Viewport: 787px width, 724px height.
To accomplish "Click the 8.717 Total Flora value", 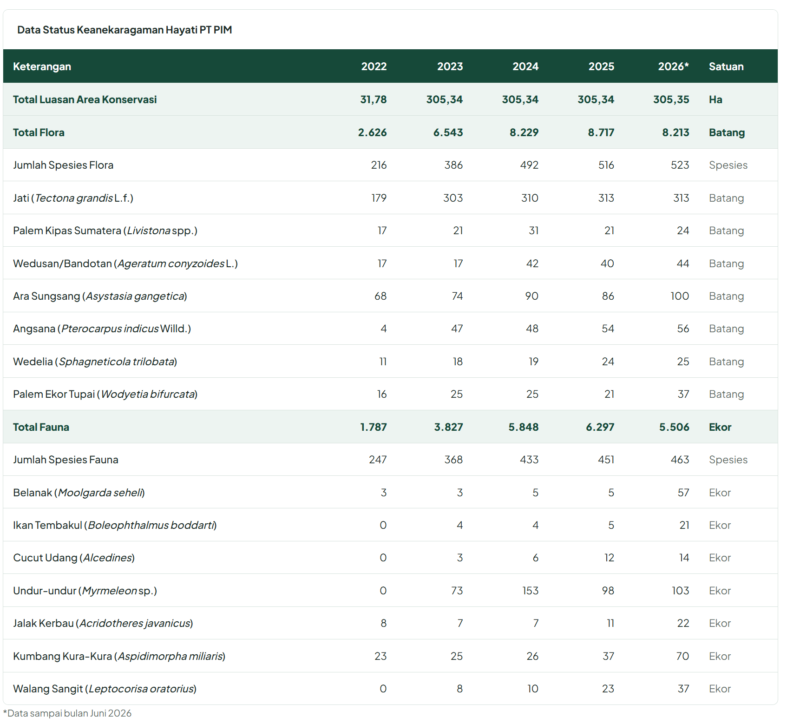I will coord(601,132).
